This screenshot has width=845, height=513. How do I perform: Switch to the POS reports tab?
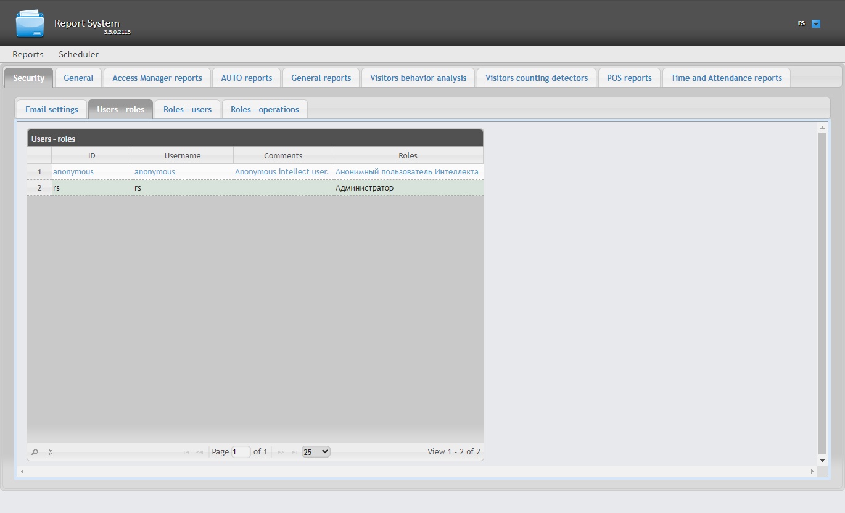[x=629, y=78]
